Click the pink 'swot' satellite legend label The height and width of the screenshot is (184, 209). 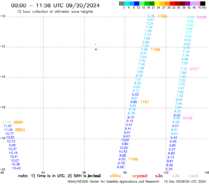point(194,176)
